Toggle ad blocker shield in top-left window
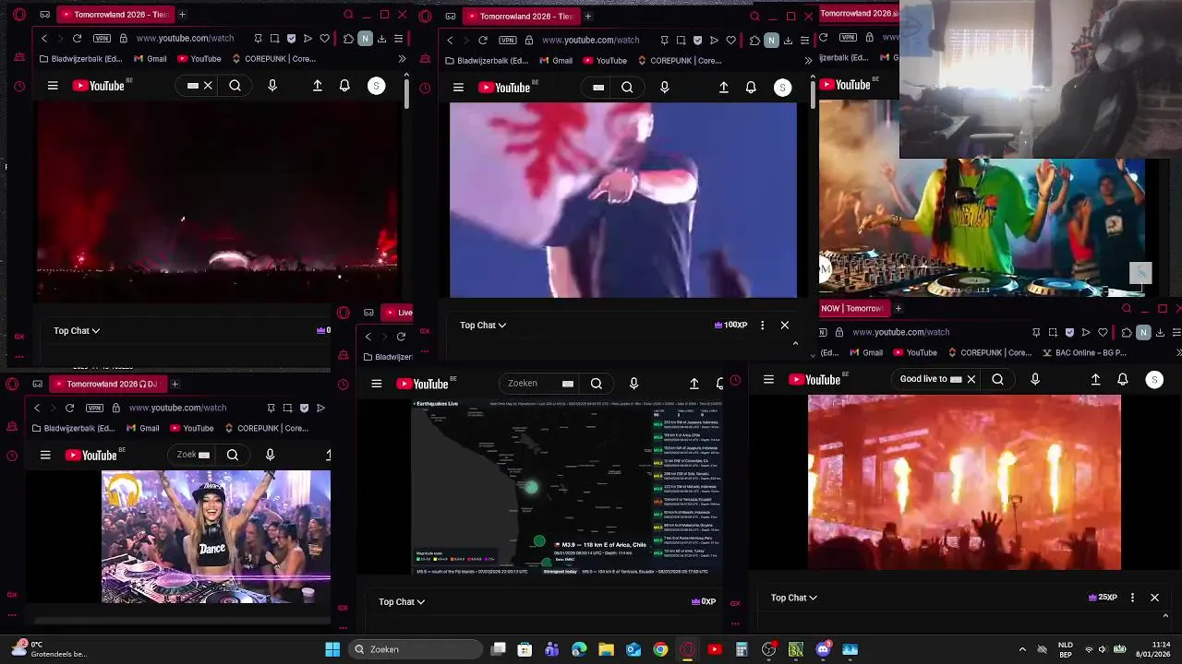 pyautogui.click(x=291, y=39)
